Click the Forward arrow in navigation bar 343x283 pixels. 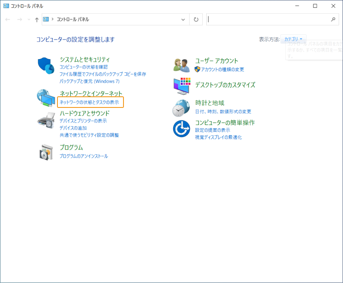[x=19, y=19]
